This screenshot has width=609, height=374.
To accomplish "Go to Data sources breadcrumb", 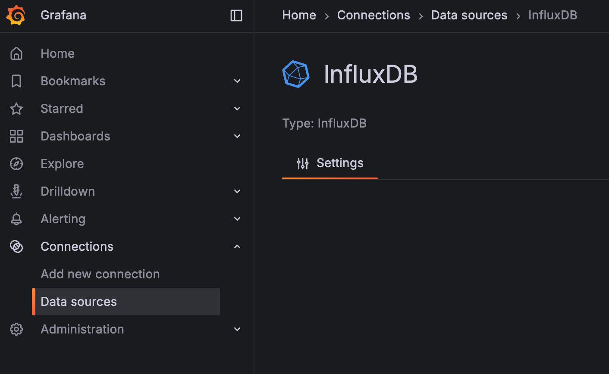I will point(469,15).
